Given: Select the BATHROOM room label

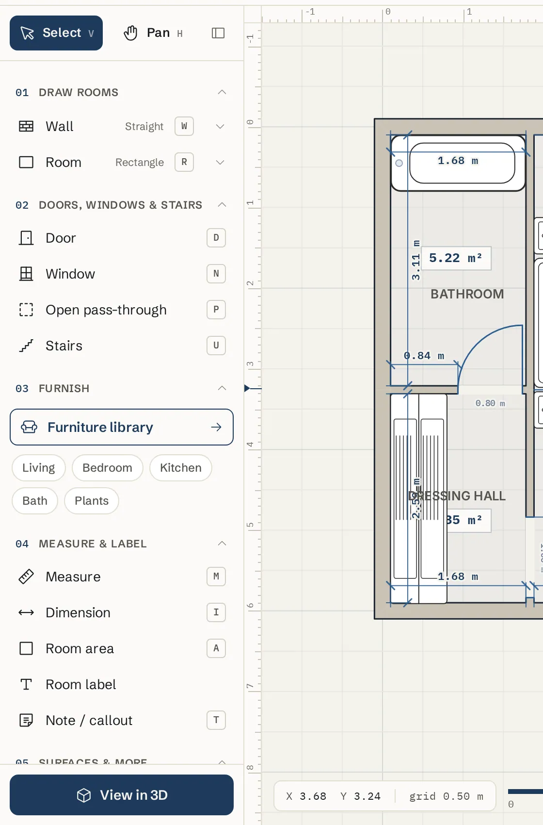Looking at the screenshot, I should (x=467, y=294).
